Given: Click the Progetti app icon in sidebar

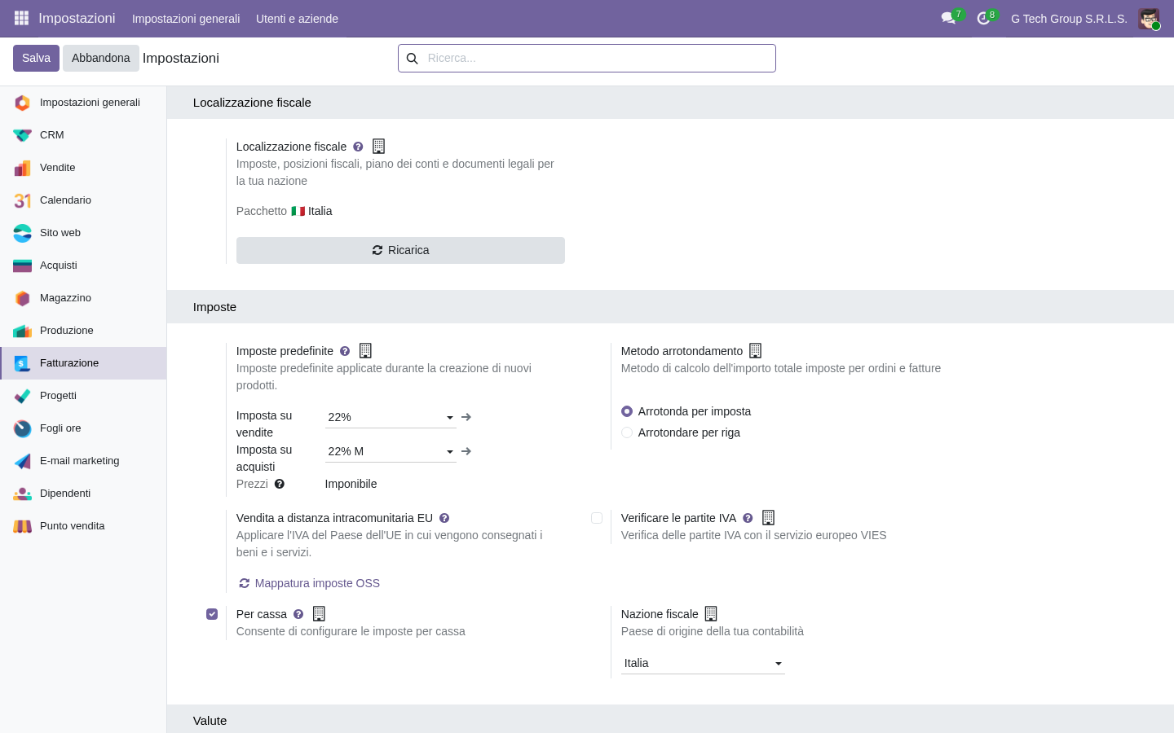Looking at the screenshot, I should tap(23, 396).
